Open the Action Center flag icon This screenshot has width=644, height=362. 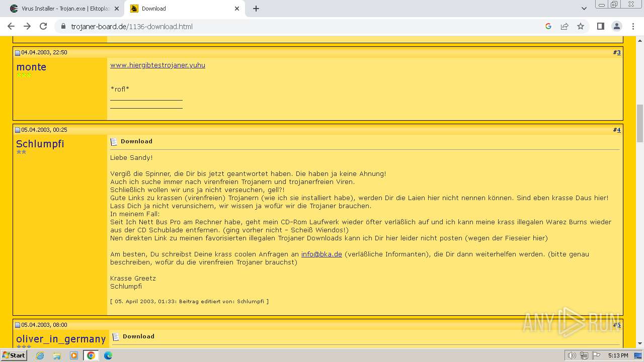pyautogui.click(x=596, y=355)
